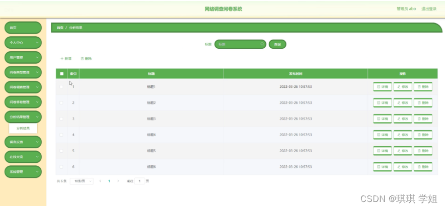445x208 pixels.
Task: Check the checkbox for row 1
Action: pos(61,87)
